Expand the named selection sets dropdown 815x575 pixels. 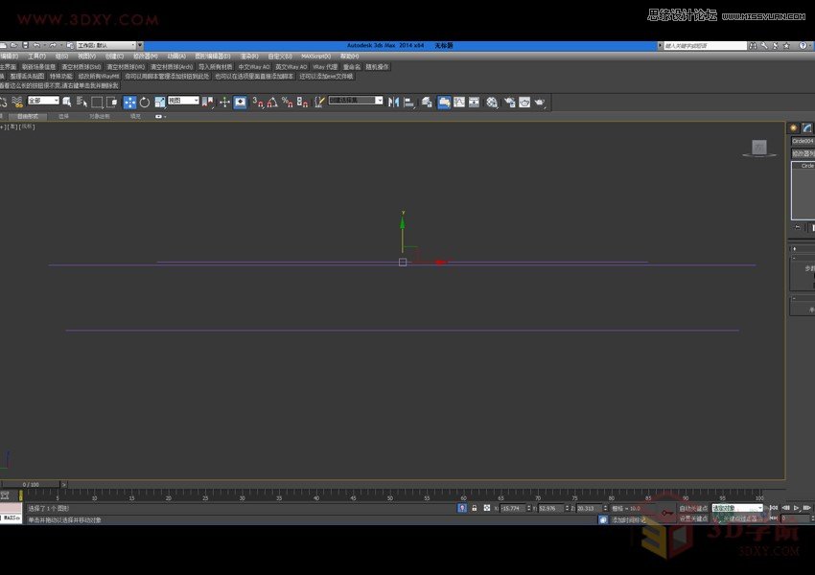[379, 101]
